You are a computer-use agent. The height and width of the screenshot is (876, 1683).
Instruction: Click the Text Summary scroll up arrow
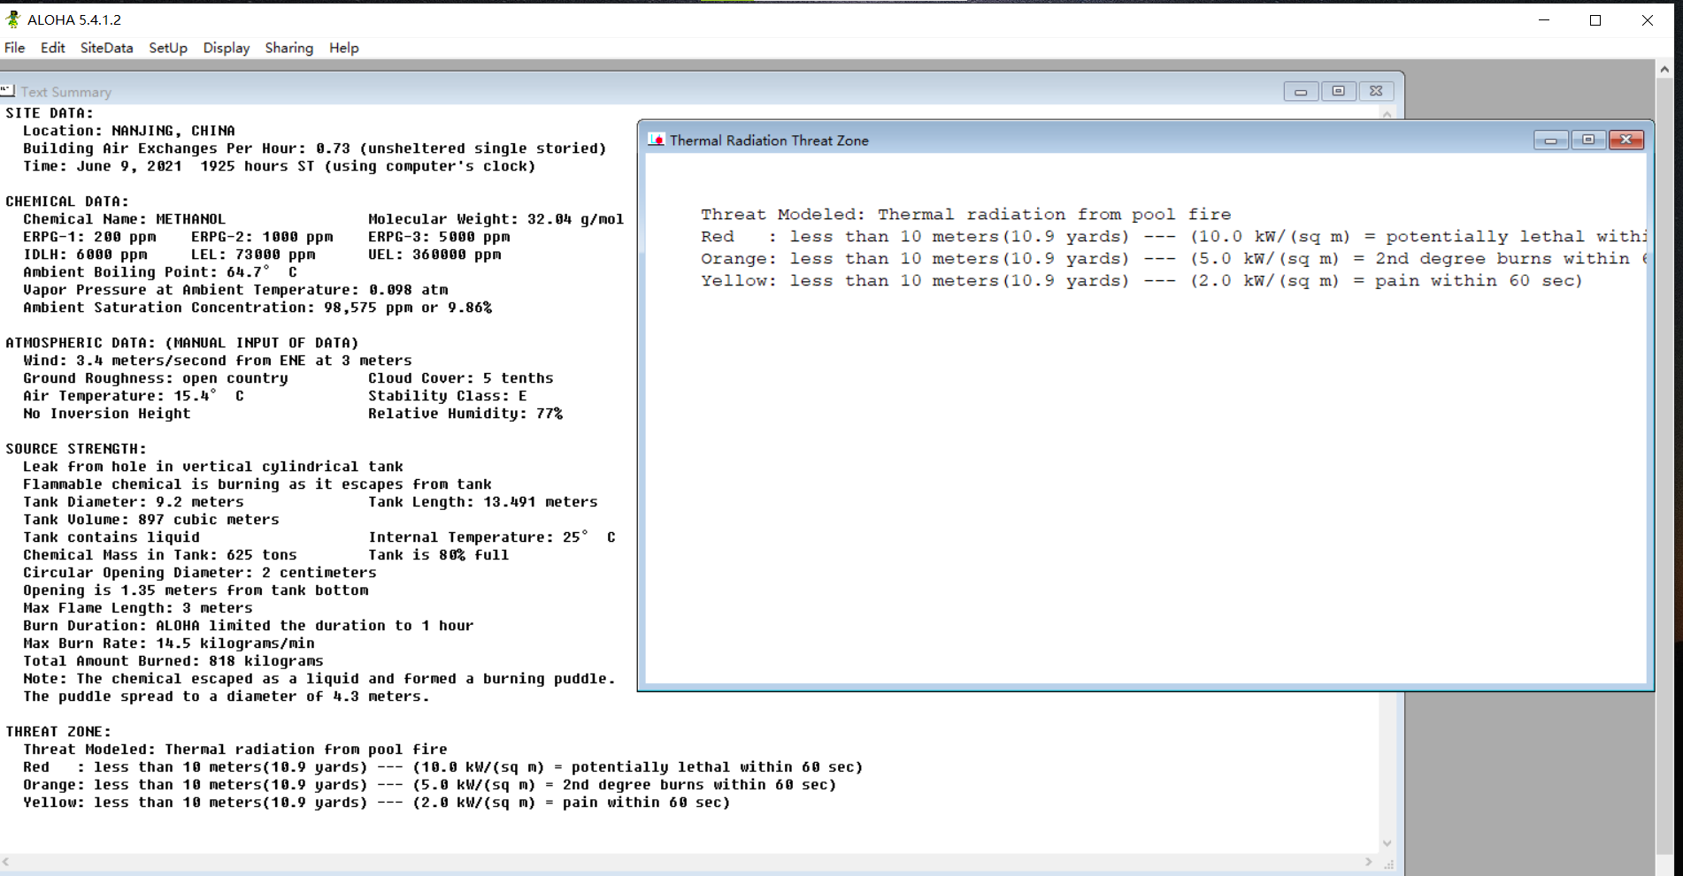[x=1387, y=113]
